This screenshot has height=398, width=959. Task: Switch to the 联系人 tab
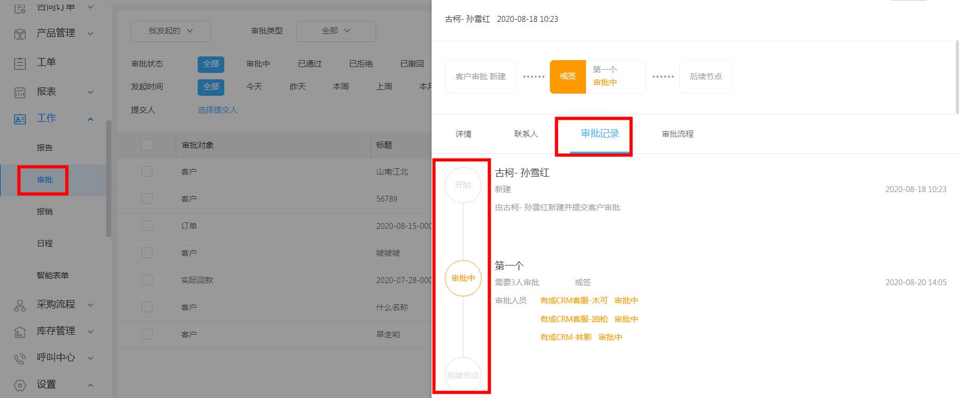pos(526,134)
